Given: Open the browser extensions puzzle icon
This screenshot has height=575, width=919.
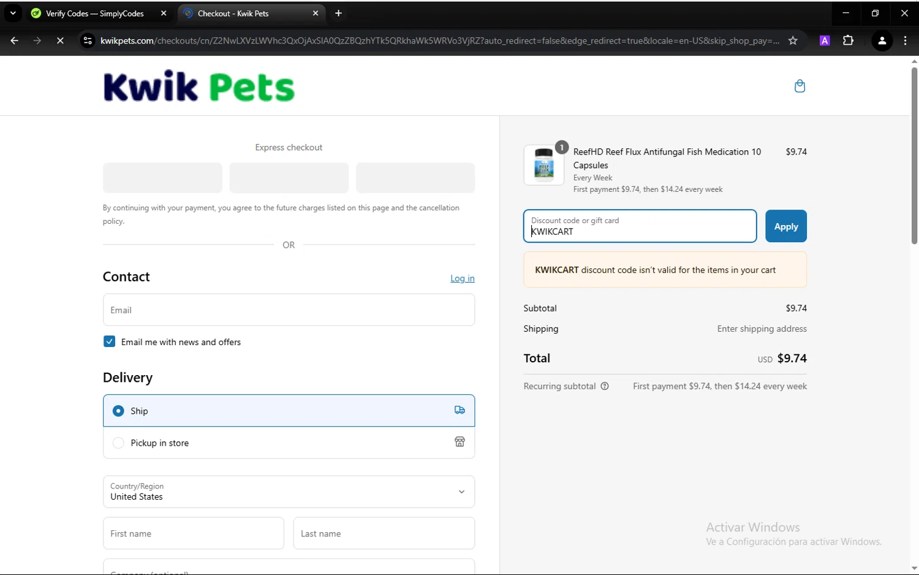Looking at the screenshot, I should click(848, 40).
